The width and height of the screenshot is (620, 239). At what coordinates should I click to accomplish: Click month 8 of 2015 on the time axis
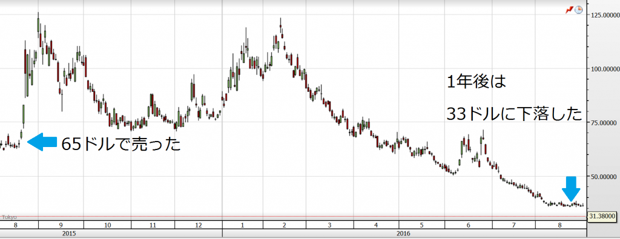pyautogui.click(x=15, y=225)
